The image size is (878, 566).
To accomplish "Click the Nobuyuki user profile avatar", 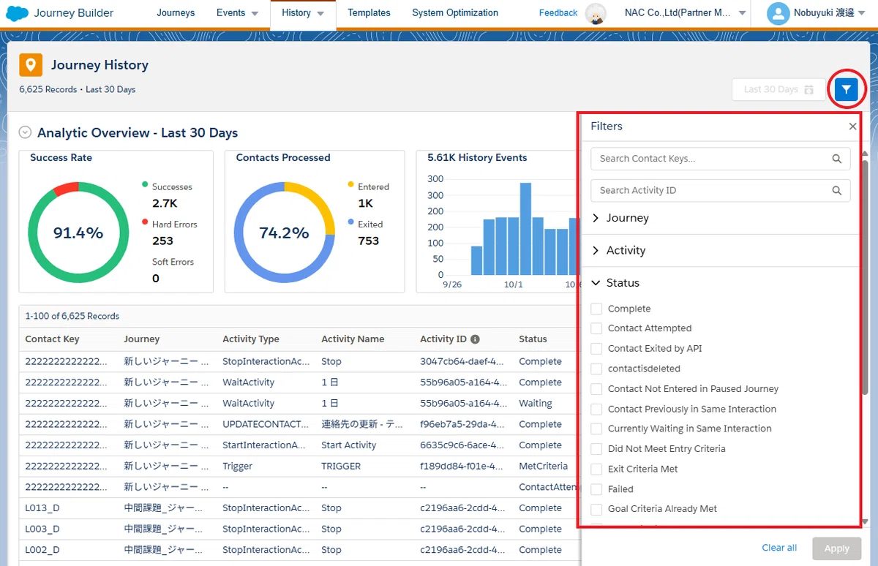I will [778, 12].
